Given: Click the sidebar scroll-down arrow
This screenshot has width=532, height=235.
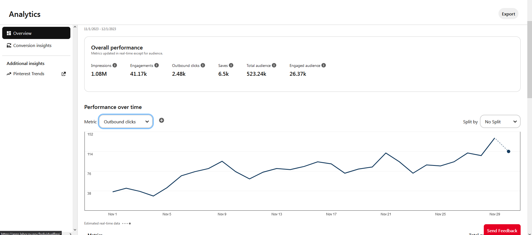Looking at the screenshot, I should (75, 229).
